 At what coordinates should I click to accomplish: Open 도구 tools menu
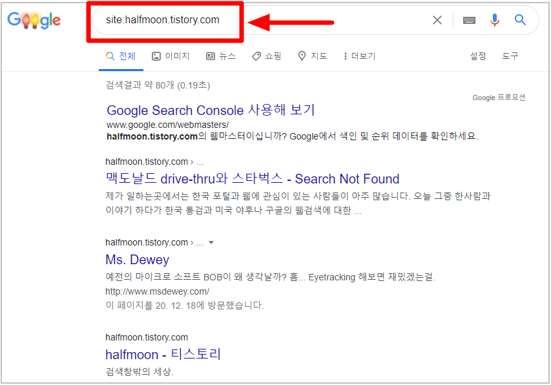click(x=510, y=56)
